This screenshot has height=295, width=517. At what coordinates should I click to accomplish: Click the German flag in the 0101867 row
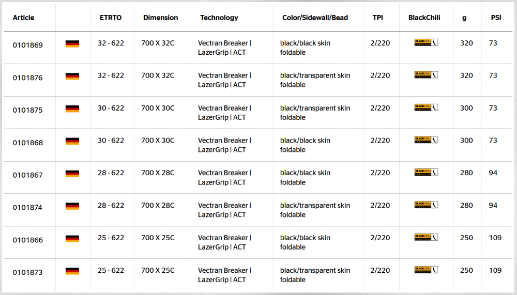(72, 174)
